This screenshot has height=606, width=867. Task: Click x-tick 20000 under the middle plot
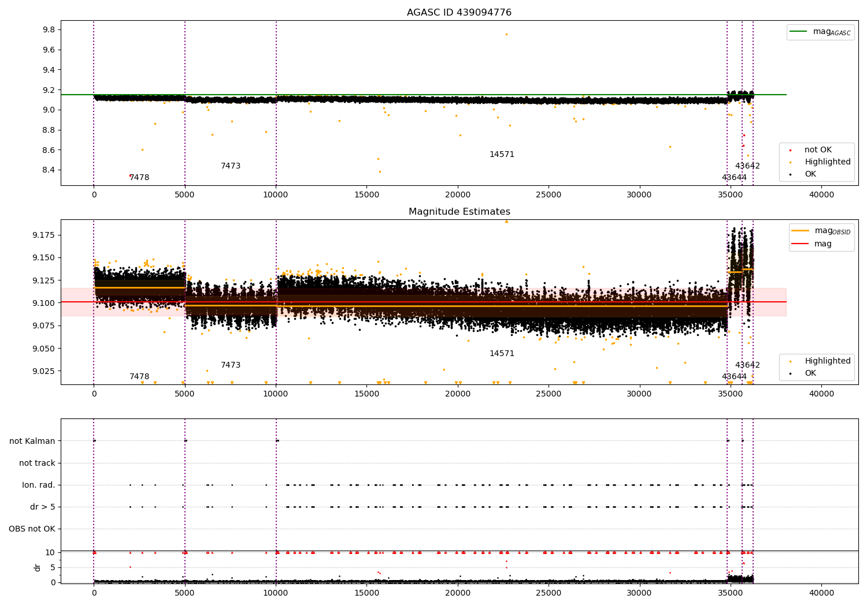(458, 394)
